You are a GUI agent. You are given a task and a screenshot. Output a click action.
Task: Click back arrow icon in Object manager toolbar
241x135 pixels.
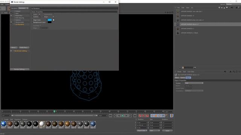tap(232, 7)
